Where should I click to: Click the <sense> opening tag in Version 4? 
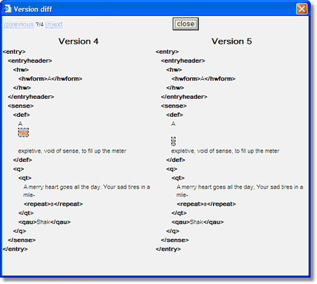21,106
